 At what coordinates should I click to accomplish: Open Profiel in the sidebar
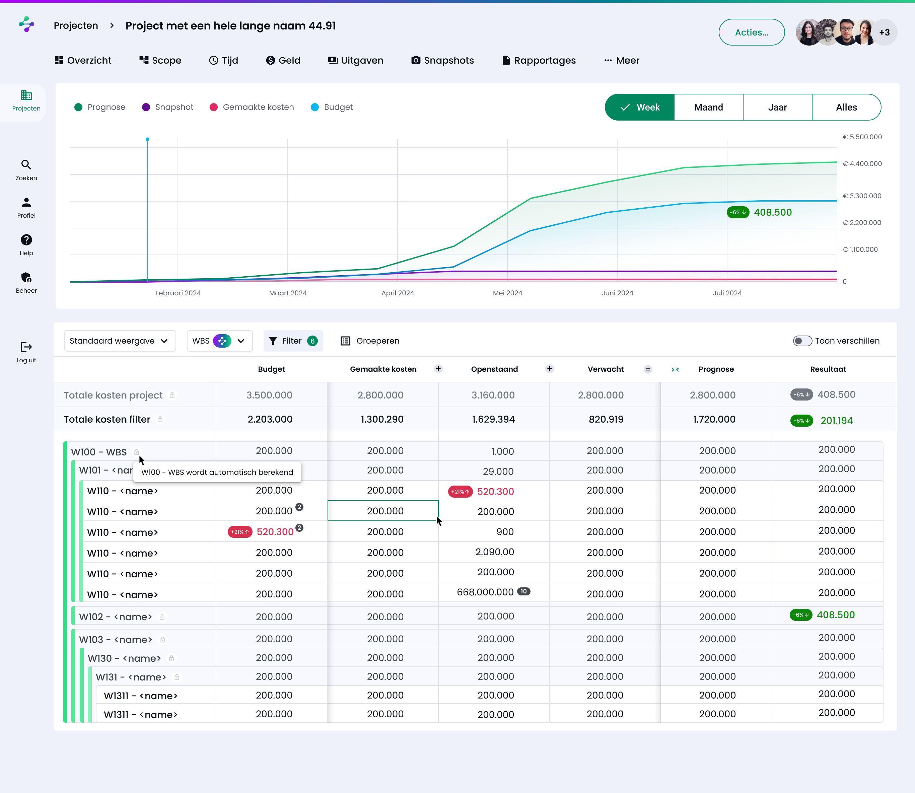click(x=26, y=208)
